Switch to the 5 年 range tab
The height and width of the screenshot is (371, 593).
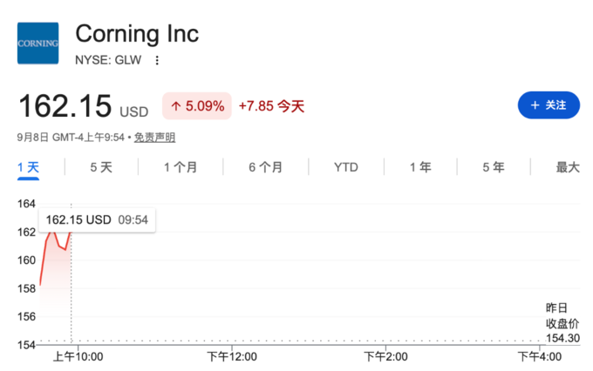(494, 167)
